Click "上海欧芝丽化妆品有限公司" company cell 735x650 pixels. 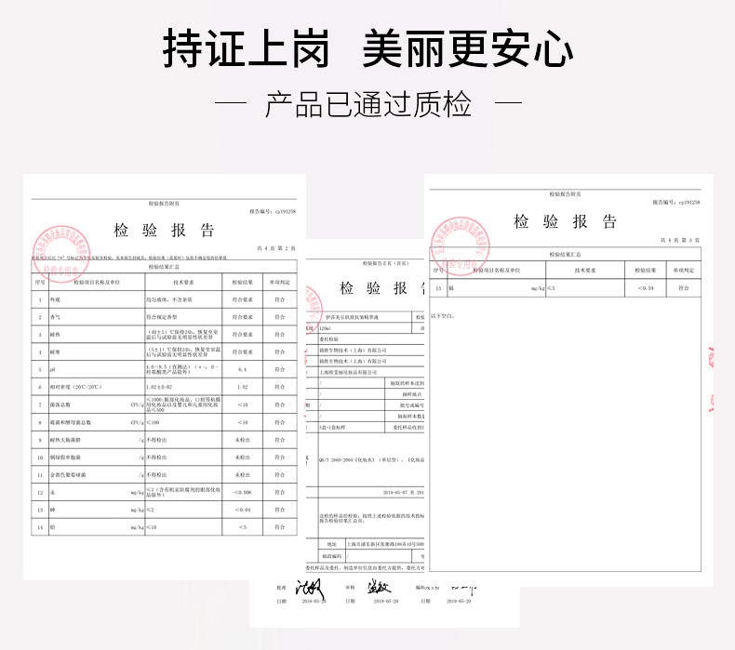pyautogui.click(x=348, y=373)
